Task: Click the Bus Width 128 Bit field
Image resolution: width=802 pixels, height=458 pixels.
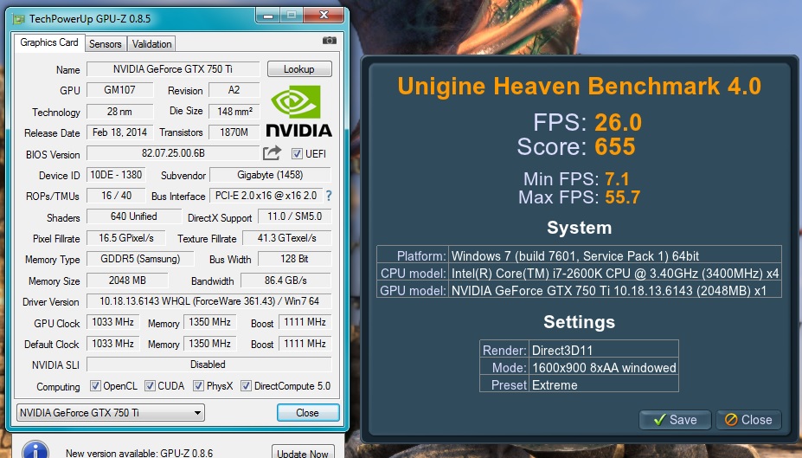Action: click(295, 259)
